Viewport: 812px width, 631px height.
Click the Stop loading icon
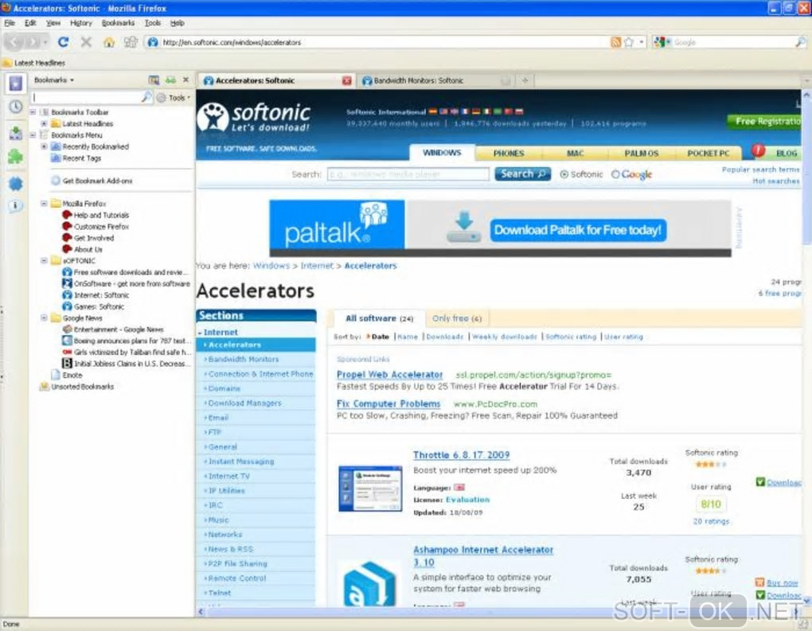86,42
